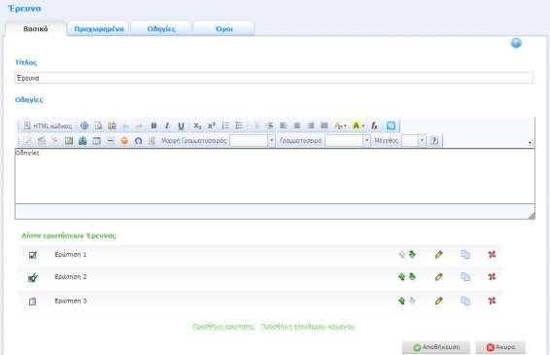Click the blue fullscreen editor icon

[x=391, y=125]
